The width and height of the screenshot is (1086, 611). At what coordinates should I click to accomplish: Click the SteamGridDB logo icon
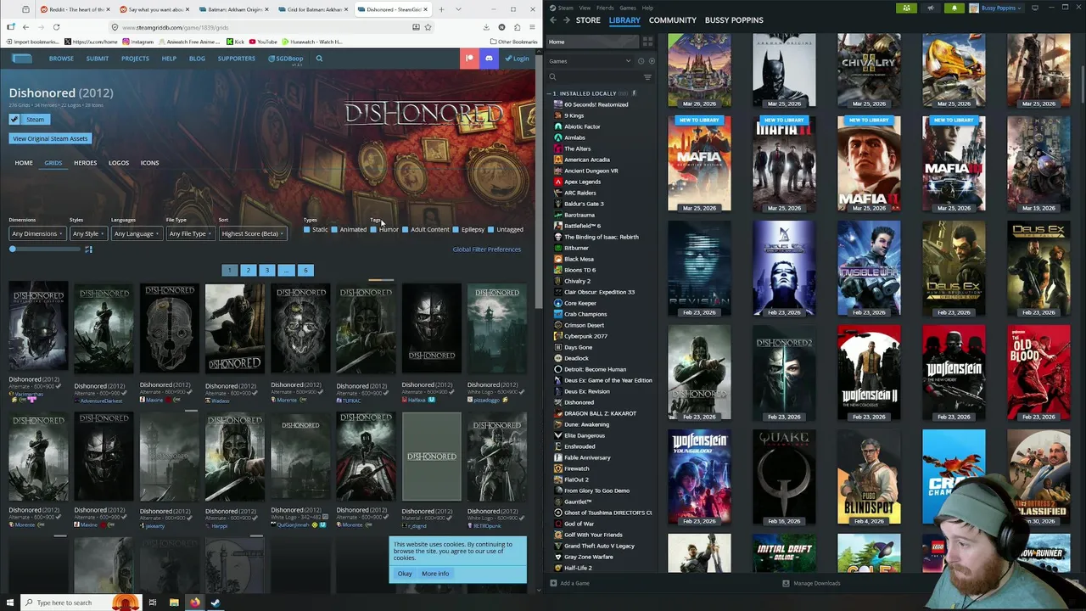click(x=21, y=59)
